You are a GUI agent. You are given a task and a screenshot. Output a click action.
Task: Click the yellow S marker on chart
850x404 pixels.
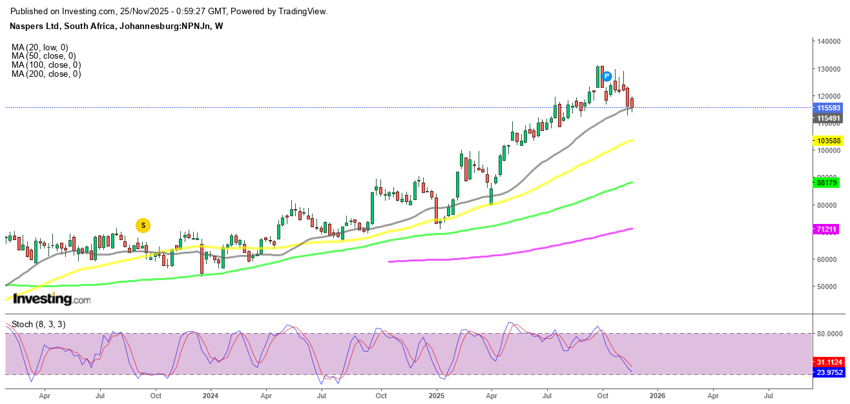[143, 225]
